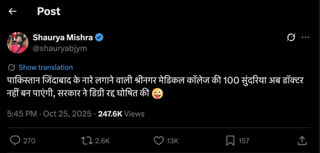Click the Shaurya Mishra display name
Image resolution: width=320 pixels, height=153 pixels.
63,38
